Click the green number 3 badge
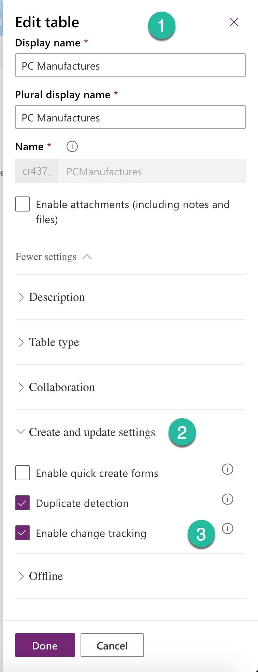The image size is (258, 672). pyautogui.click(x=201, y=534)
